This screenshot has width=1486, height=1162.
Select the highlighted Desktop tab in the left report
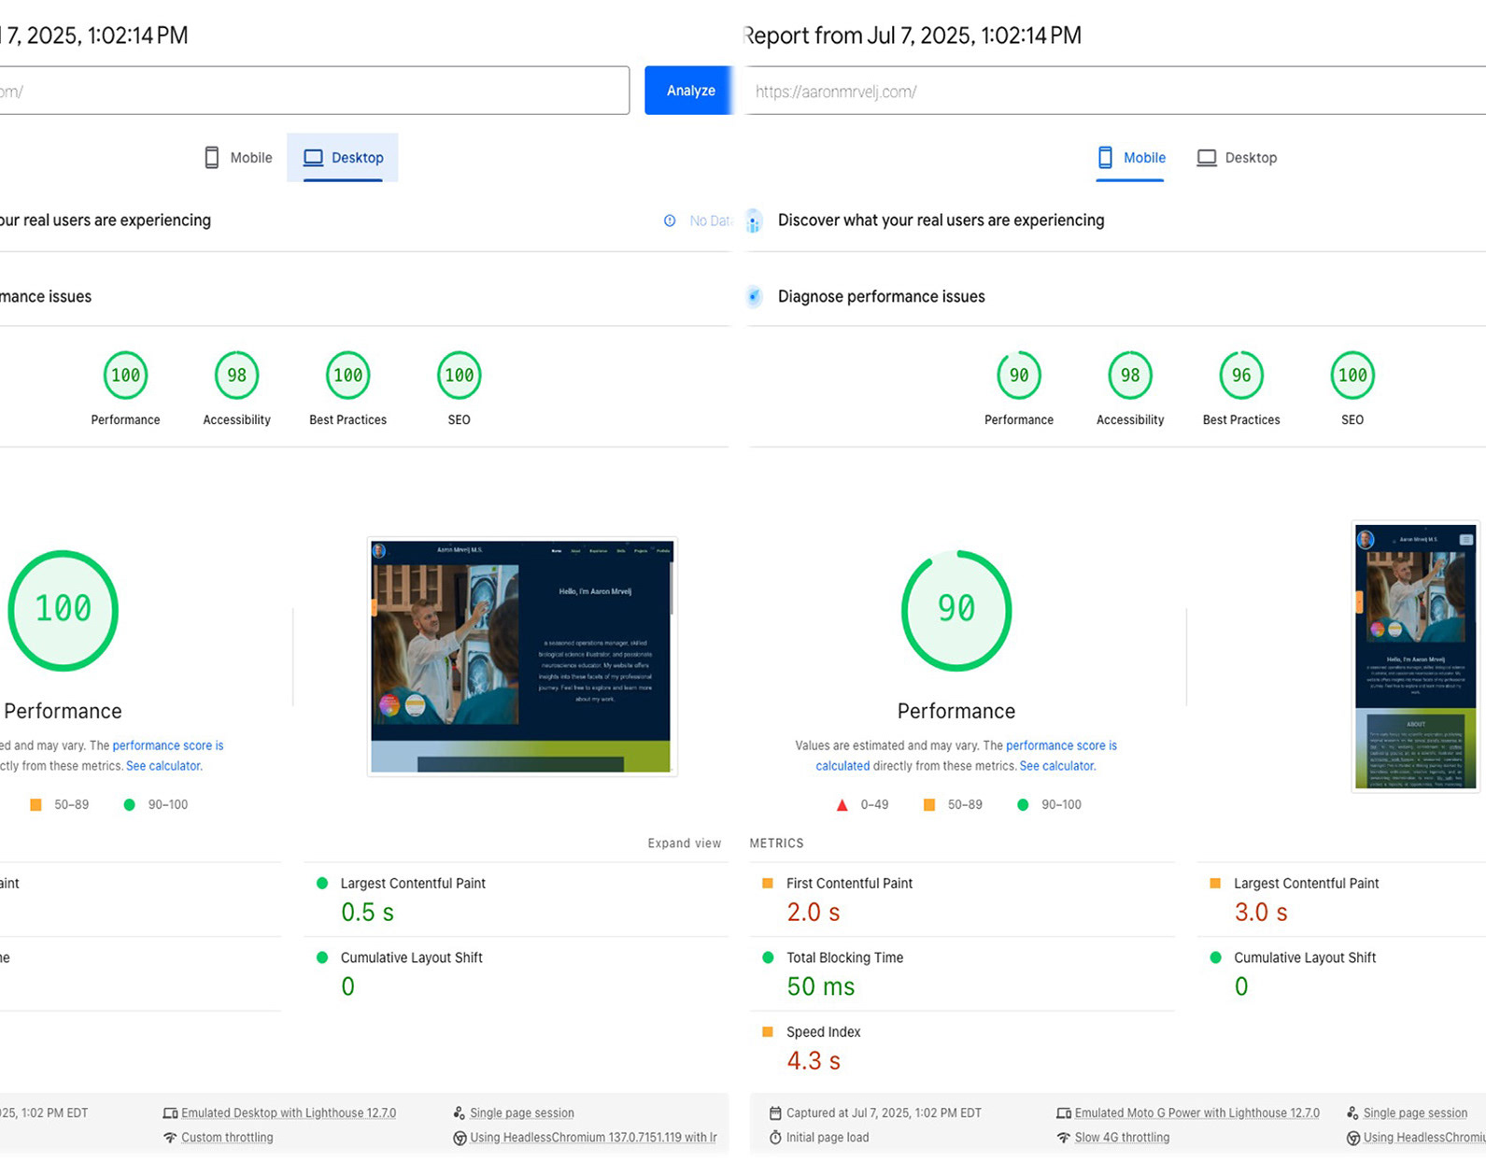[x=343, y=158]
